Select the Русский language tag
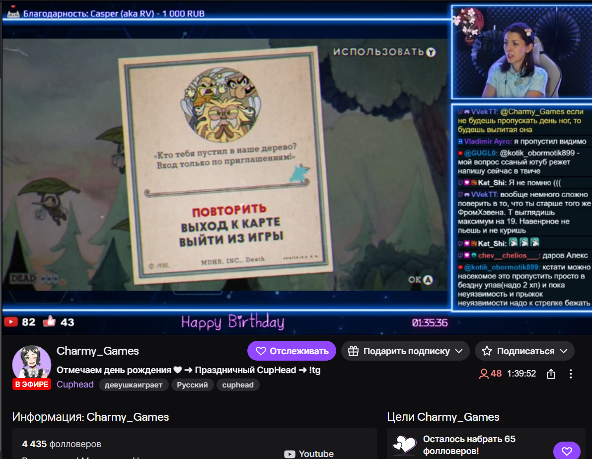The image size is (592, 459). coord(193,385)
